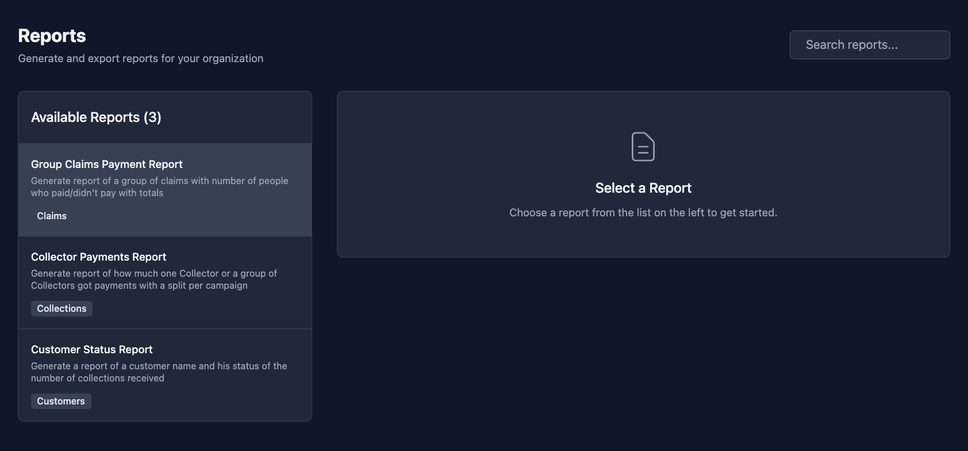The image size is (968, 451).
Task: Click the Collector Payments description text
Action: (153, 274)
